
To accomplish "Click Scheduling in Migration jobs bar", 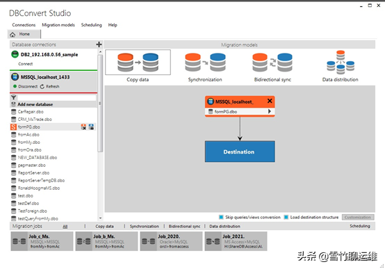I will click(360, 226).
